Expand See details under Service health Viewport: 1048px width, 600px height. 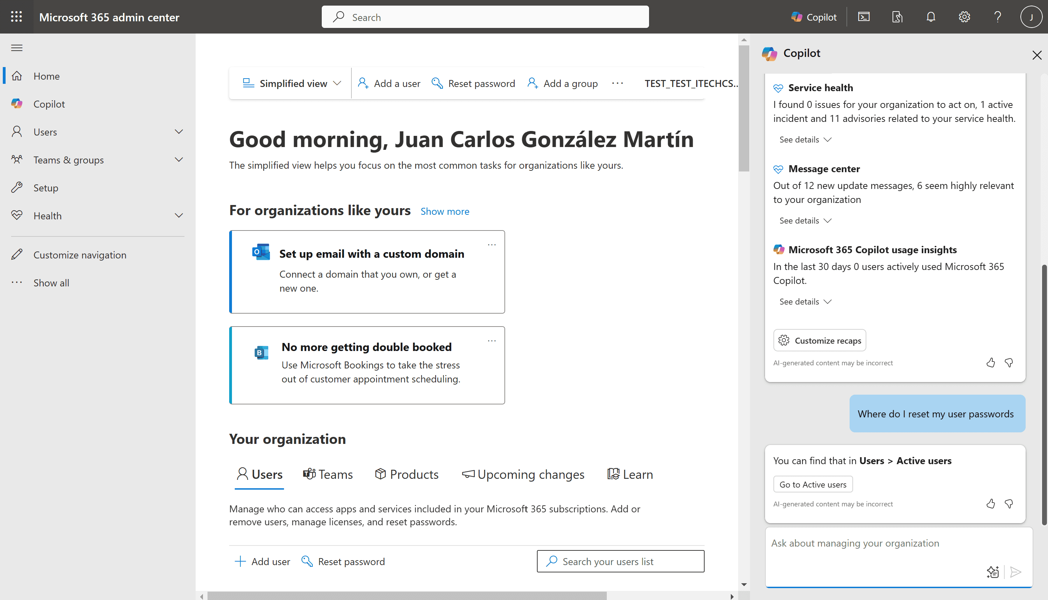tap(805, 140)
